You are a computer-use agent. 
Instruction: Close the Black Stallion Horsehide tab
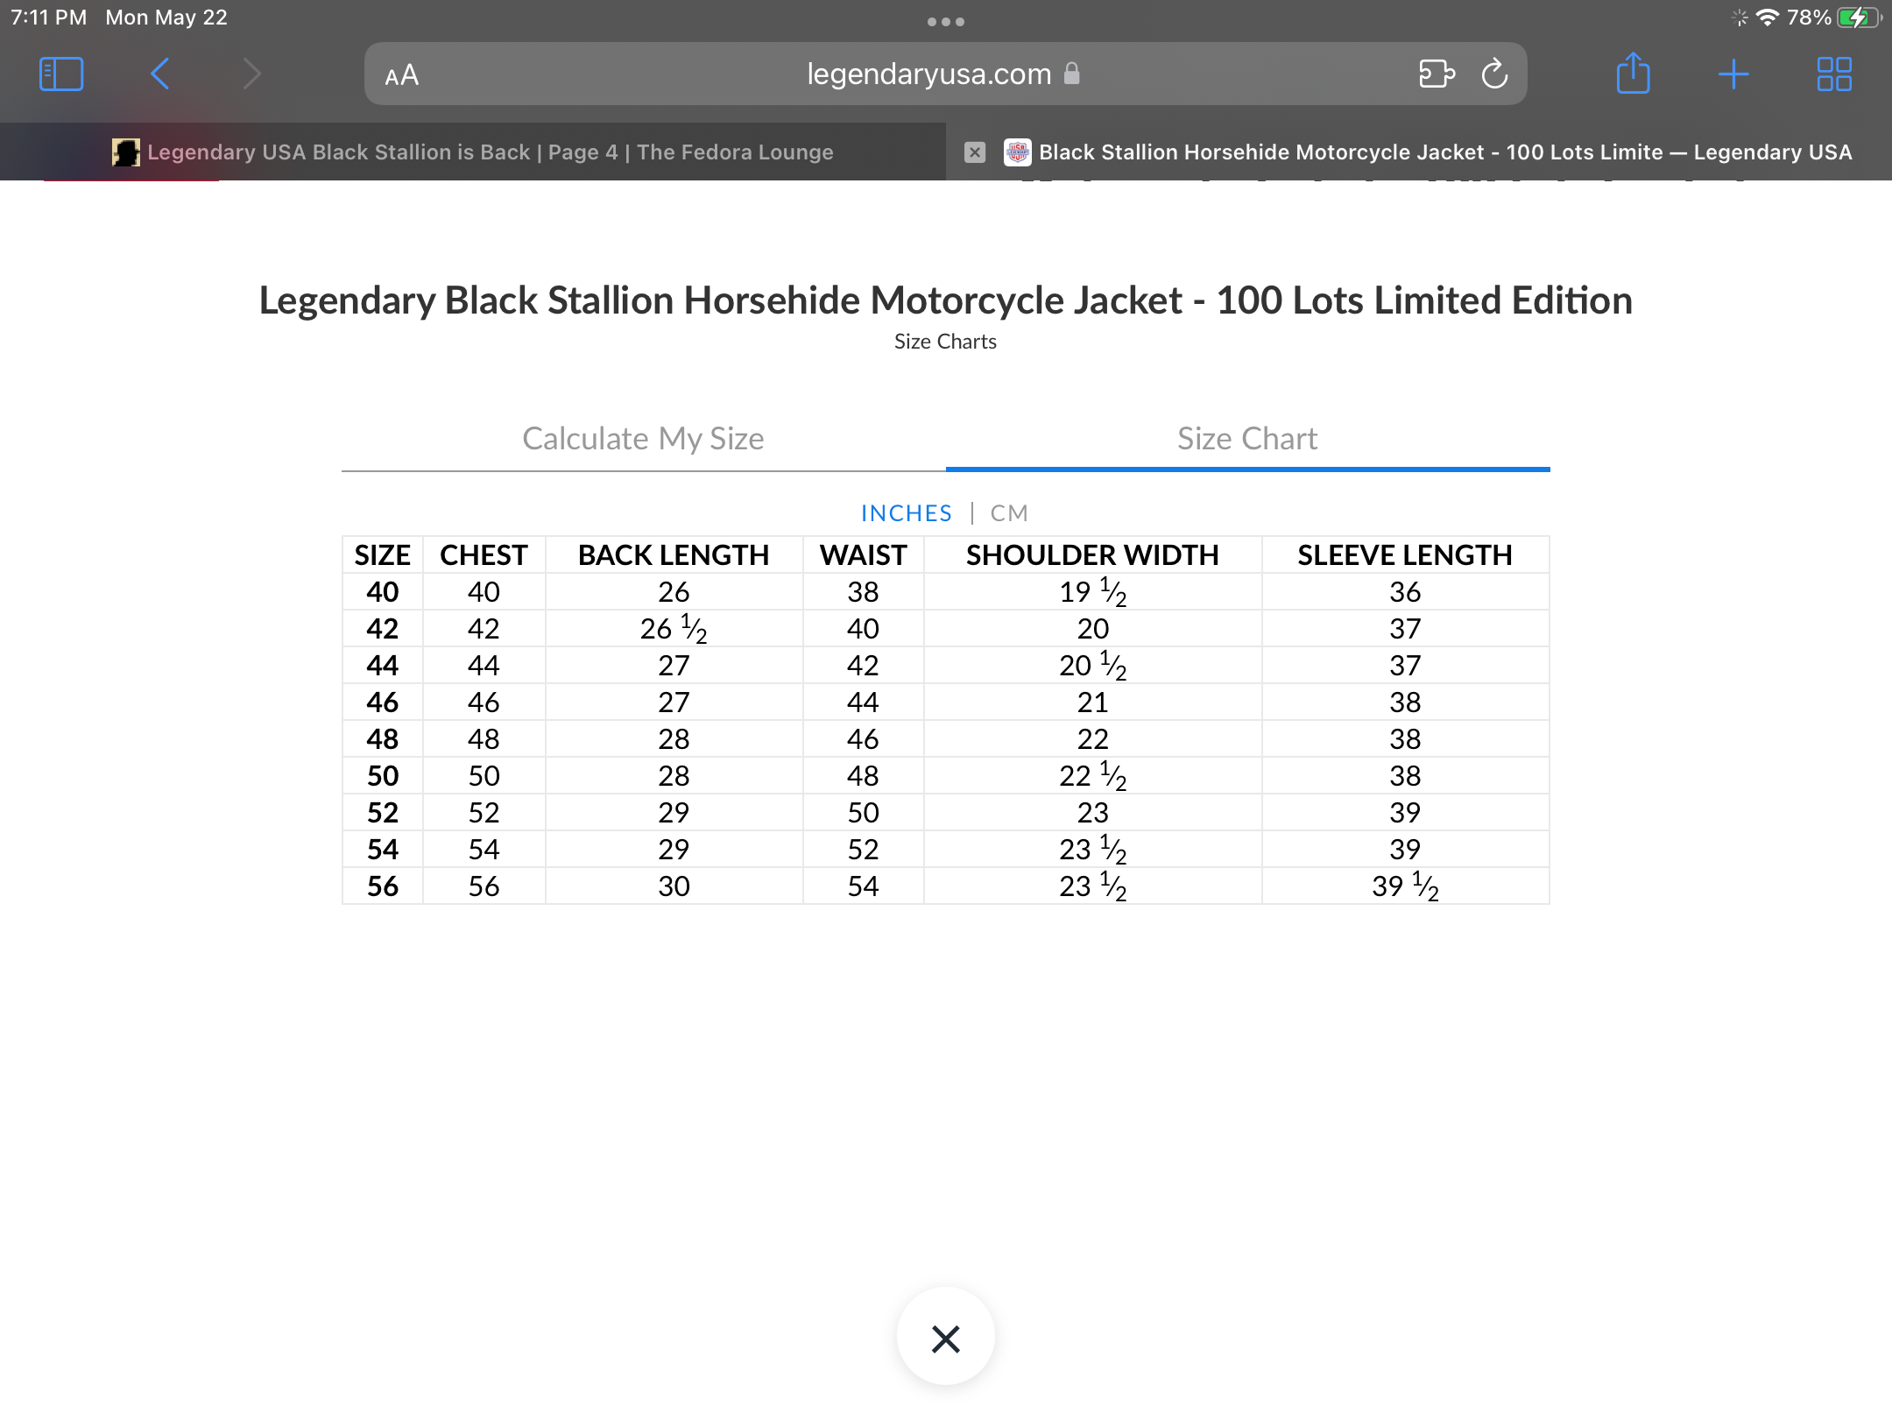(x=975, y=152)
